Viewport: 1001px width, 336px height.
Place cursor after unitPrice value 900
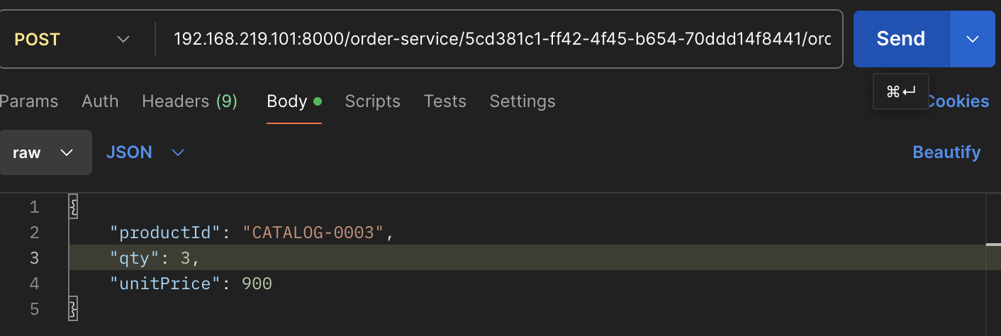(273, 284)
